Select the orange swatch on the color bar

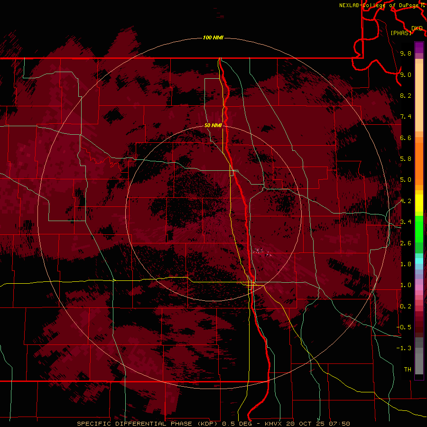tap(419, 163)
